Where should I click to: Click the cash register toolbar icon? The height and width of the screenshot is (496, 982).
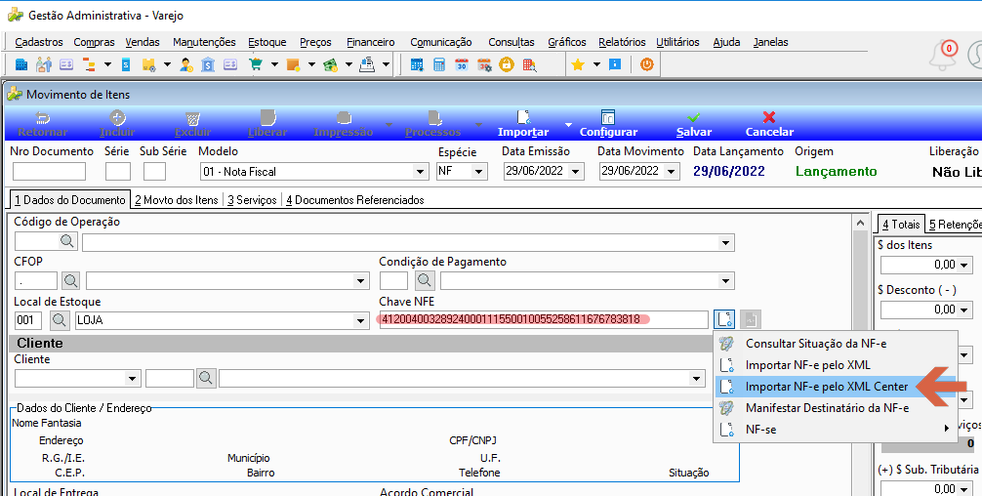[368, 64]
